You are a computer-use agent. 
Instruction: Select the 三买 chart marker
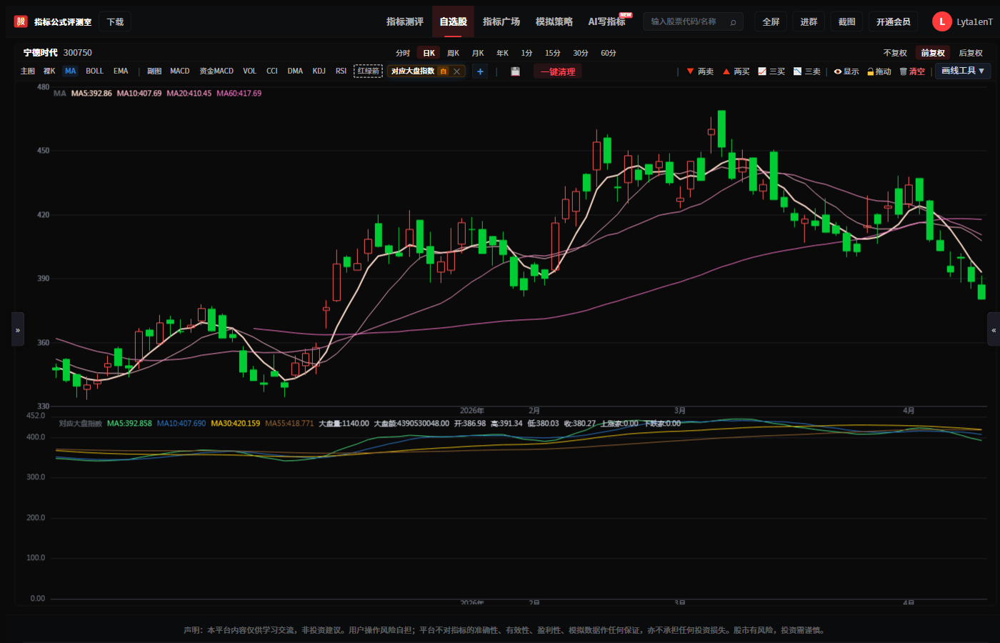[771, 71]
